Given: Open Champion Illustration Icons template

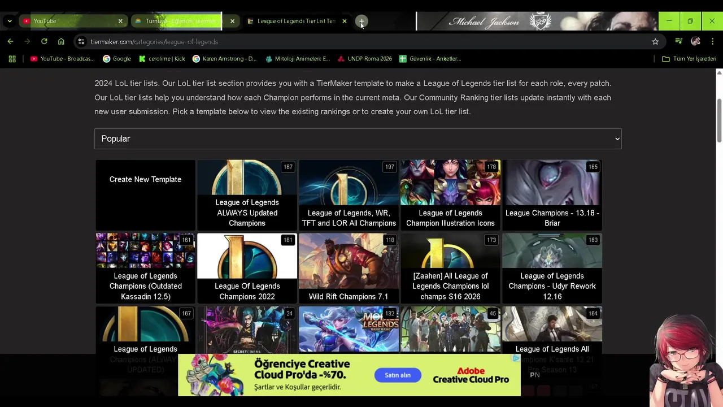Looking at the screenshot, I should coord(450,195).
